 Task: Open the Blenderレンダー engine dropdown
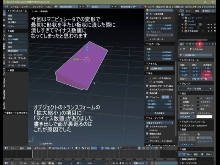[131, 6]
